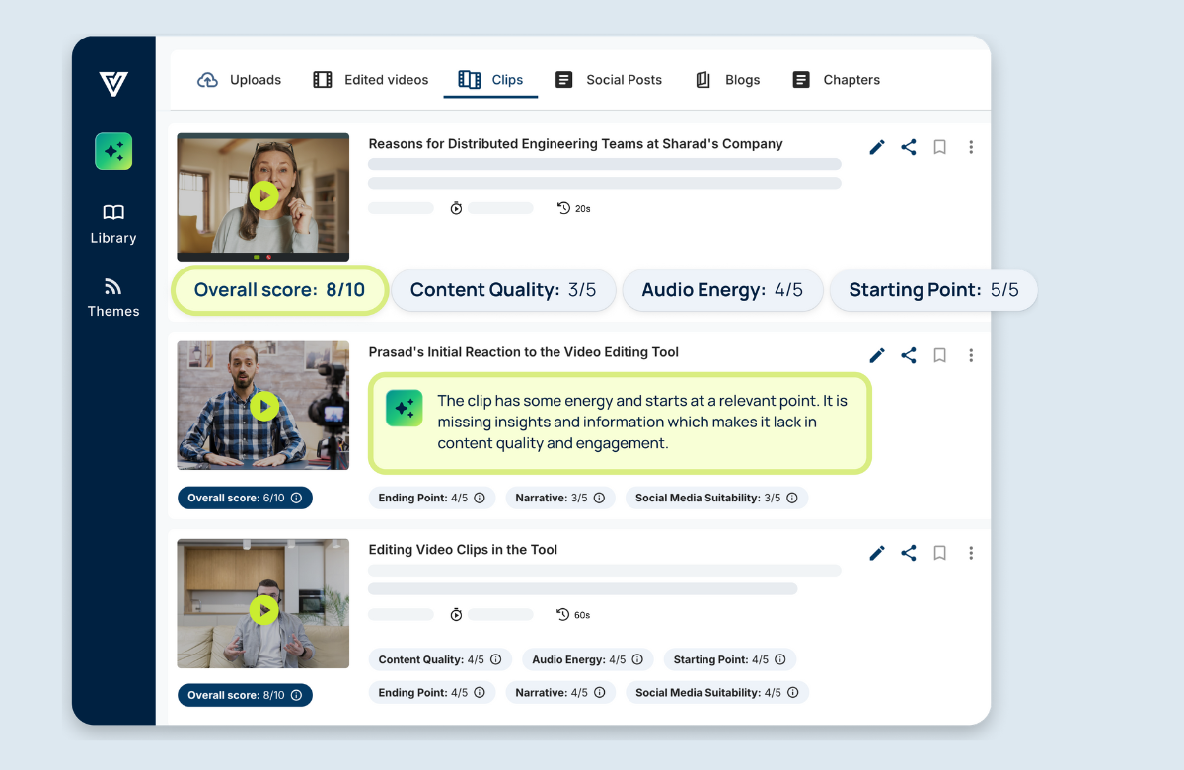Open the Library section in sidebar

(x=113, y=223)
